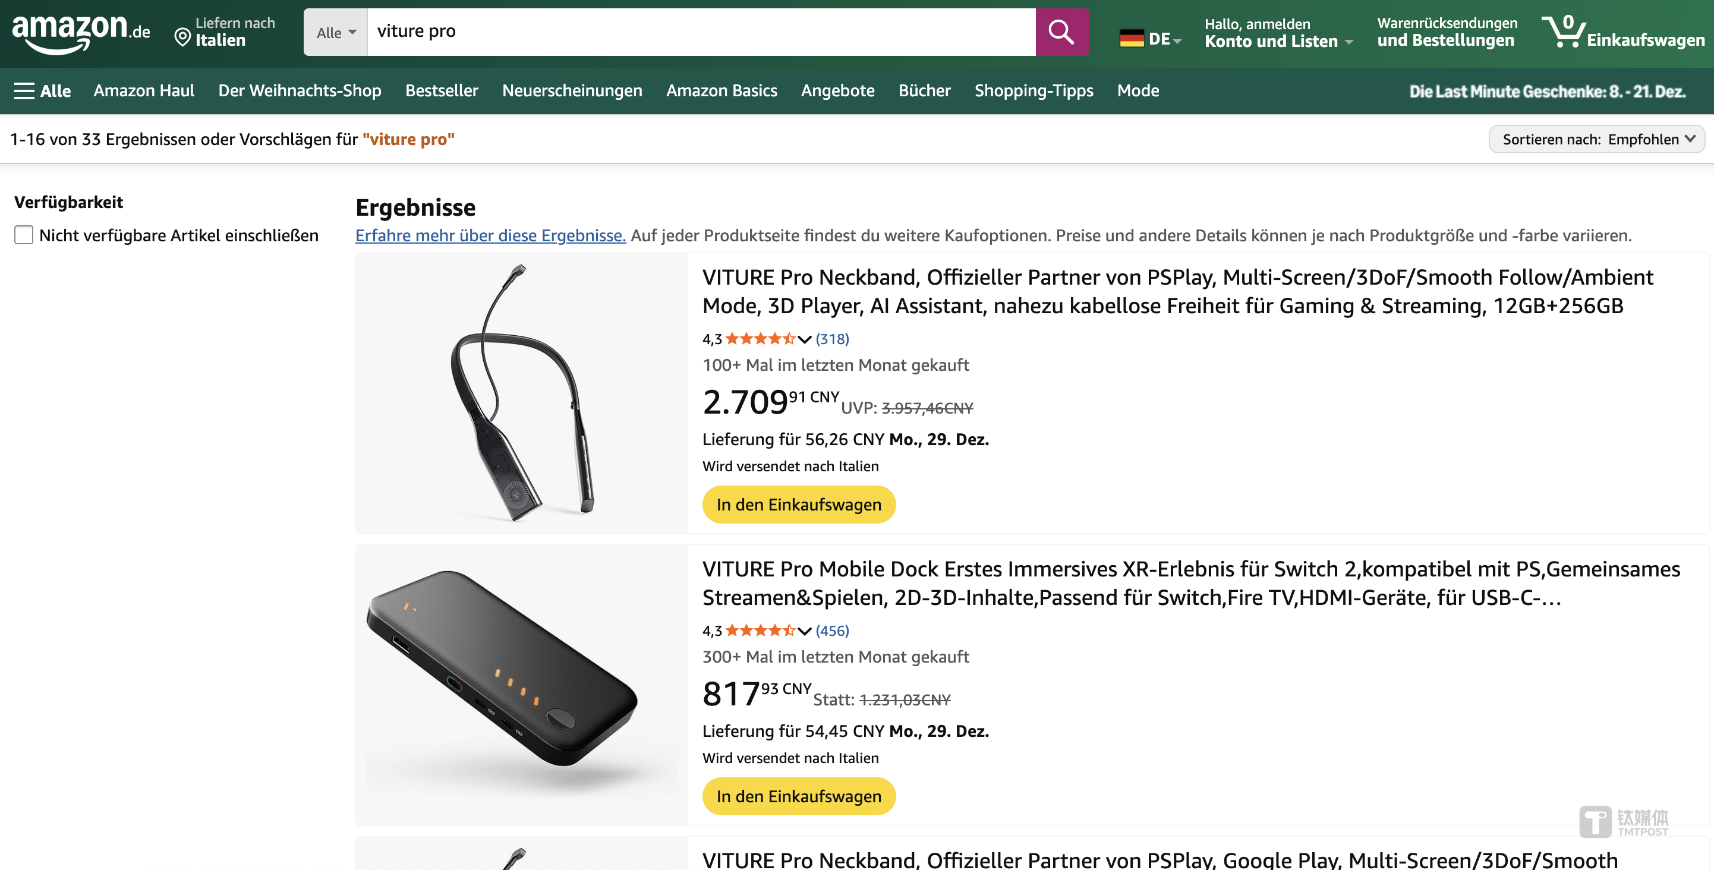Image resolution: width=1714 pixels, height=870 pixels.
Task: Click the magnifying glass search button
Action: 1061,32
